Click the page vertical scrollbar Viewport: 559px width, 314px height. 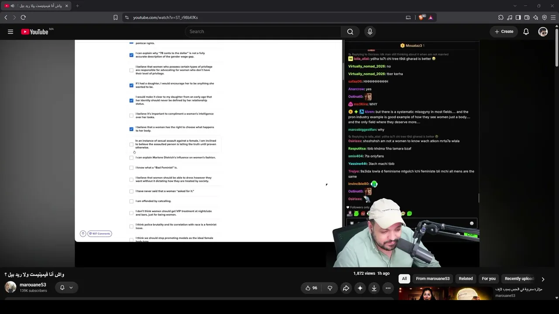[557, 161]
